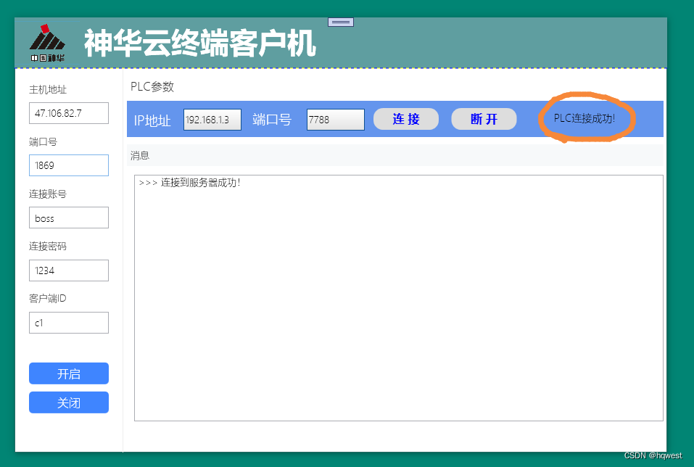This screenshot has width=694, height=467.
Task: Click the PLC参数 section heading
Action: pyautogui.click(x=152, y=86)
